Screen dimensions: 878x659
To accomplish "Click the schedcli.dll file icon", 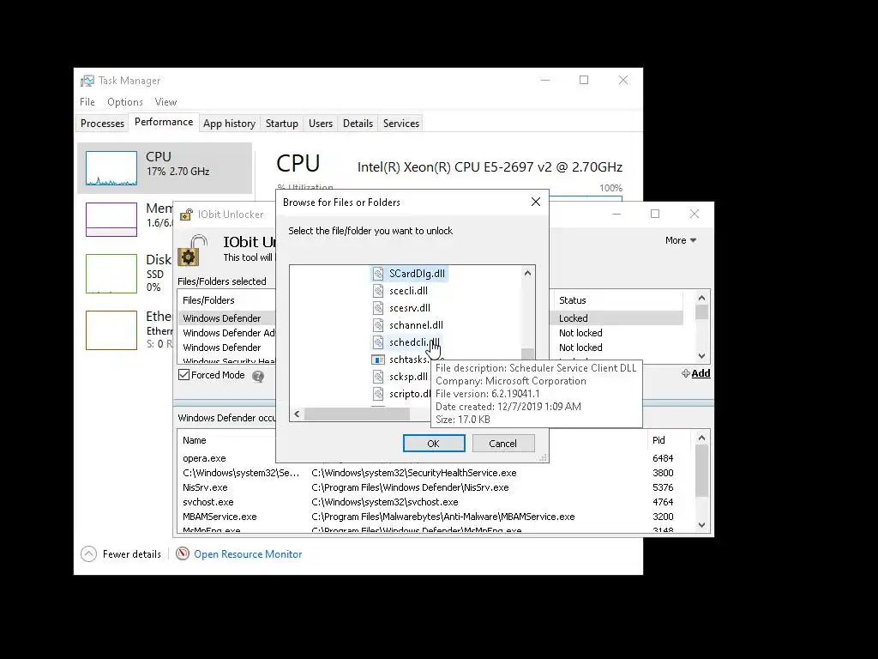I will pos(378,342).
